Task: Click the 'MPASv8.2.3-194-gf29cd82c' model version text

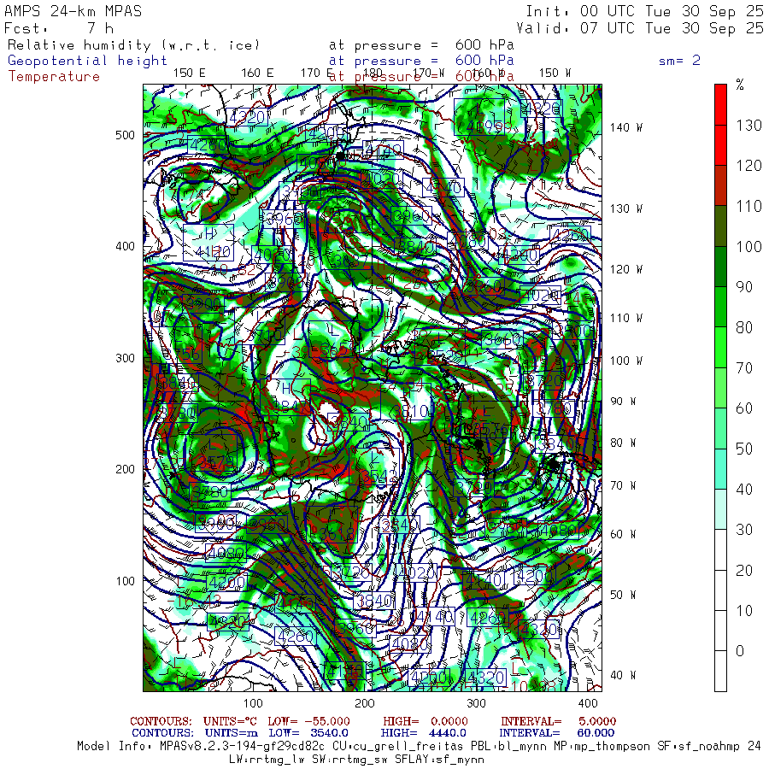Action: pos(243,747)
